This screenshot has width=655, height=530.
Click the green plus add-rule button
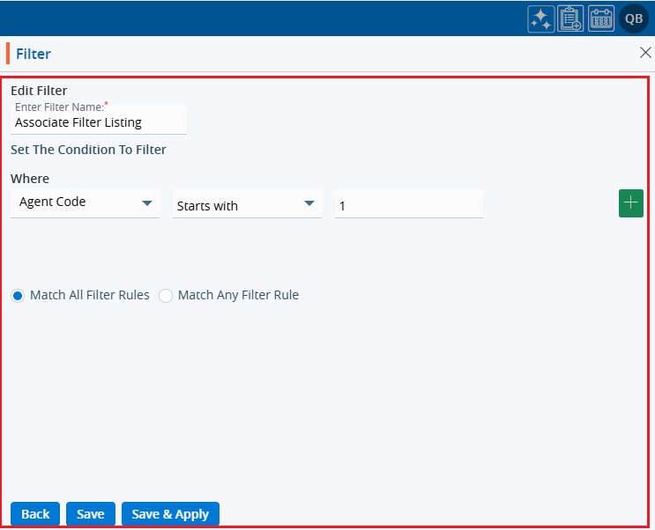pyautogui.click(x=631, y=202)
